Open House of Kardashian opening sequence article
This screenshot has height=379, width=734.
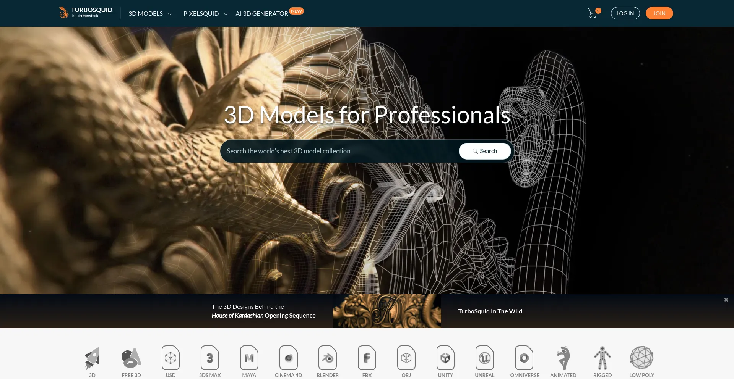coord(264,311)
